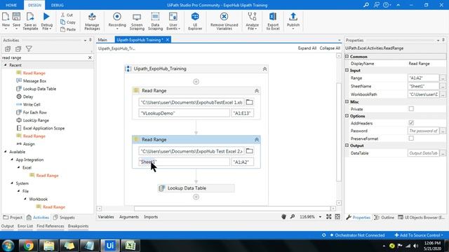Open the ellipsis editor for Range property
Viewport: 449px width, 252px height.
pyautogui.click(x=443, y=78)
